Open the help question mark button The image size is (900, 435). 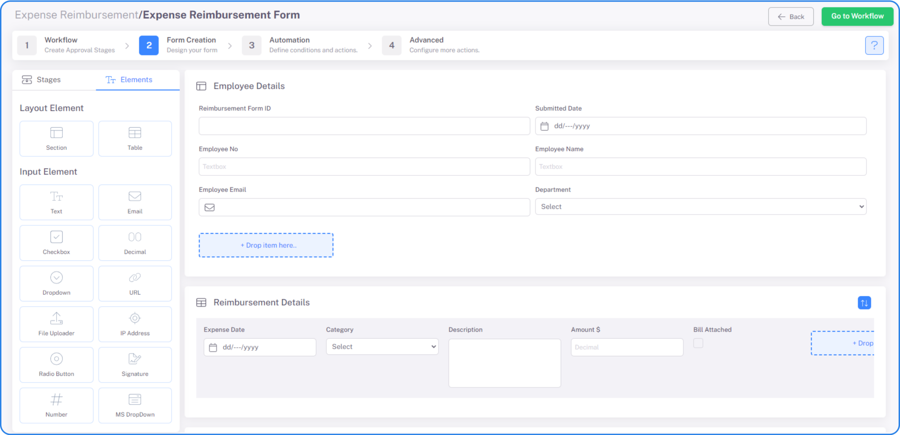[x=874, y=45]
